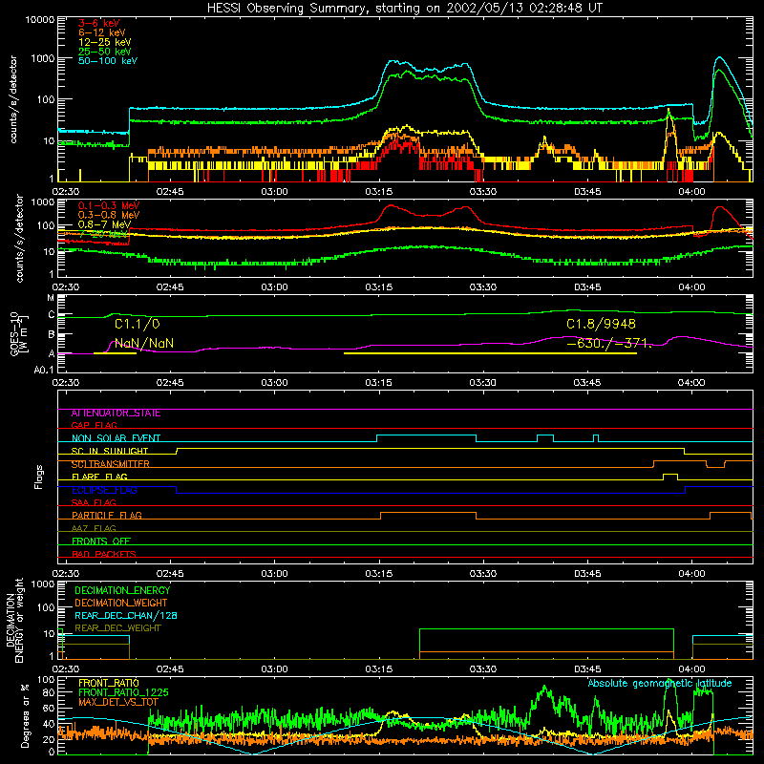
Task: Click the olive flag label above FRONTS_OFF
Action: (94, 529)
